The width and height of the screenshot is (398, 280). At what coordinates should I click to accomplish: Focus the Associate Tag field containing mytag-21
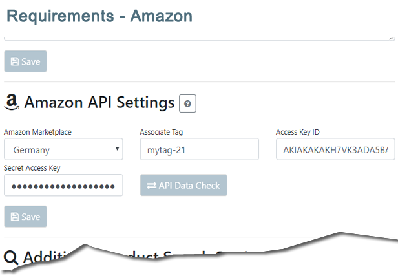coord(200,149)
